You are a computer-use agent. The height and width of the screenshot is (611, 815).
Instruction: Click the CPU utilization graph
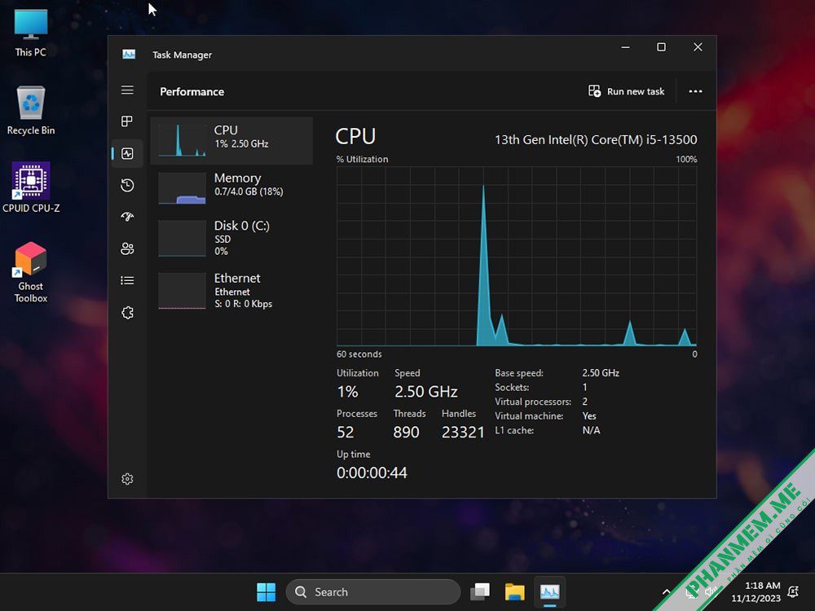(x=517, y=256)
